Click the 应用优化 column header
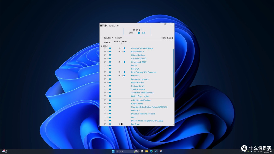The image size is (274, 154). [x=107, y=42]
